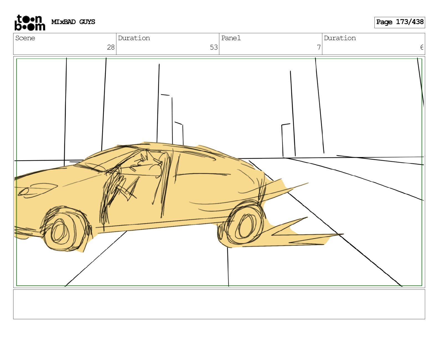Click the empty notes box below panel
The image size is (439, 339).
(x=219, y=304)
